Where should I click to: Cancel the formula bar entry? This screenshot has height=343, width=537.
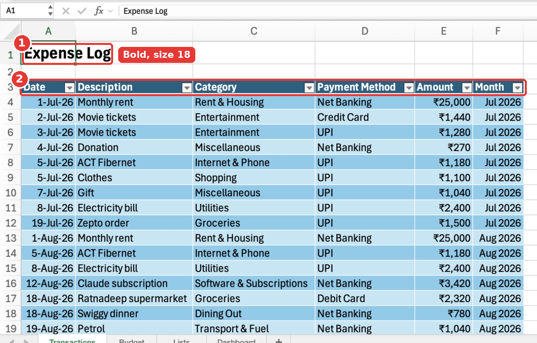[66, 11]
